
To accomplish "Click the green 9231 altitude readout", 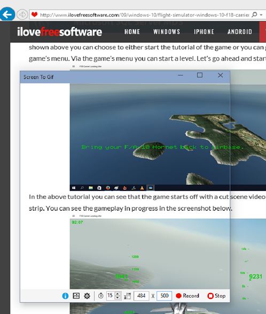I will (x=256, y=277).
